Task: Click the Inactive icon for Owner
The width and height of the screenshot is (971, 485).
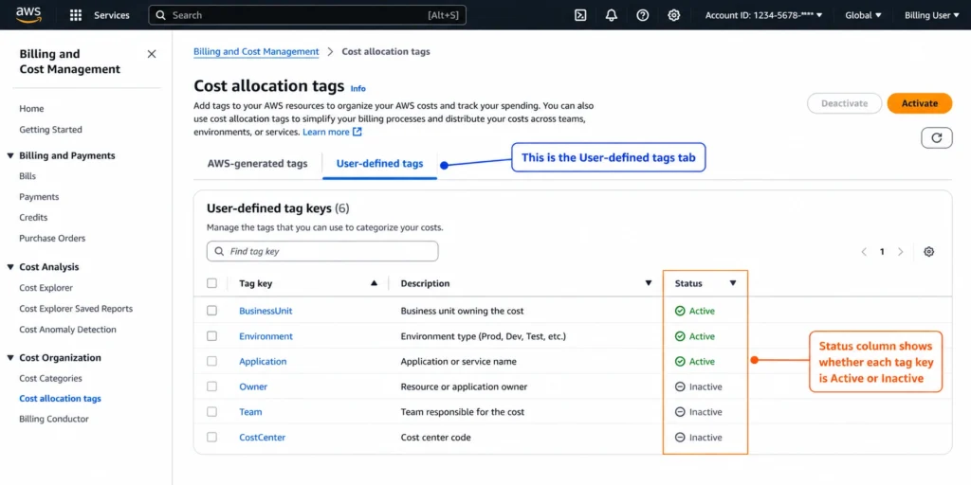Action: click(x=679, y=386)
